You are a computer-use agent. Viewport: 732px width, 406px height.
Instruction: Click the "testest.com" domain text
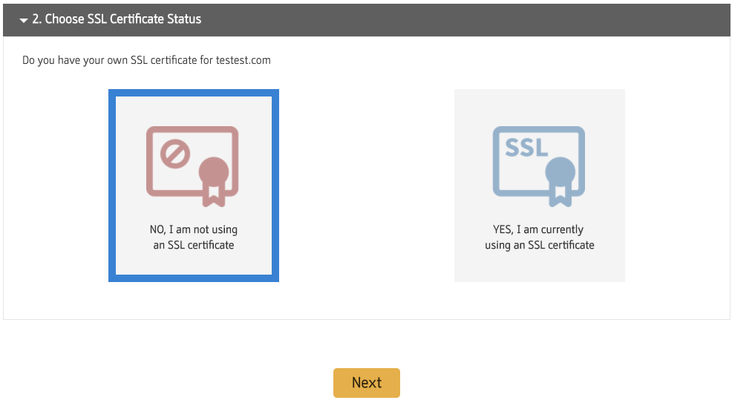[x=244, y=60]
